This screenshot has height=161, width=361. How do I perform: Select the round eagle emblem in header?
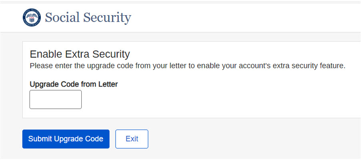pyautogui.click(x=32, y=18)
